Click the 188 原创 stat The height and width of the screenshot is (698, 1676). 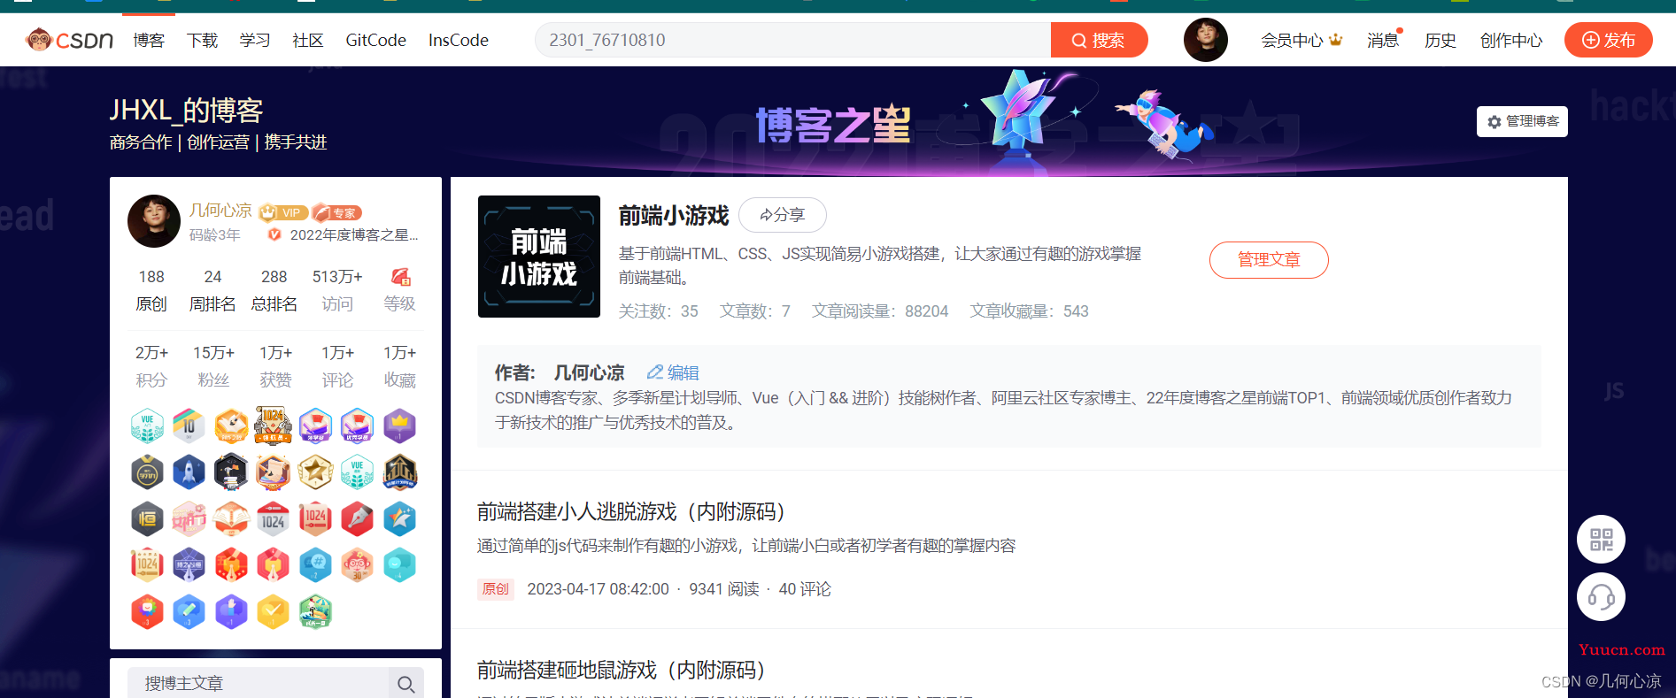point(151,290)
